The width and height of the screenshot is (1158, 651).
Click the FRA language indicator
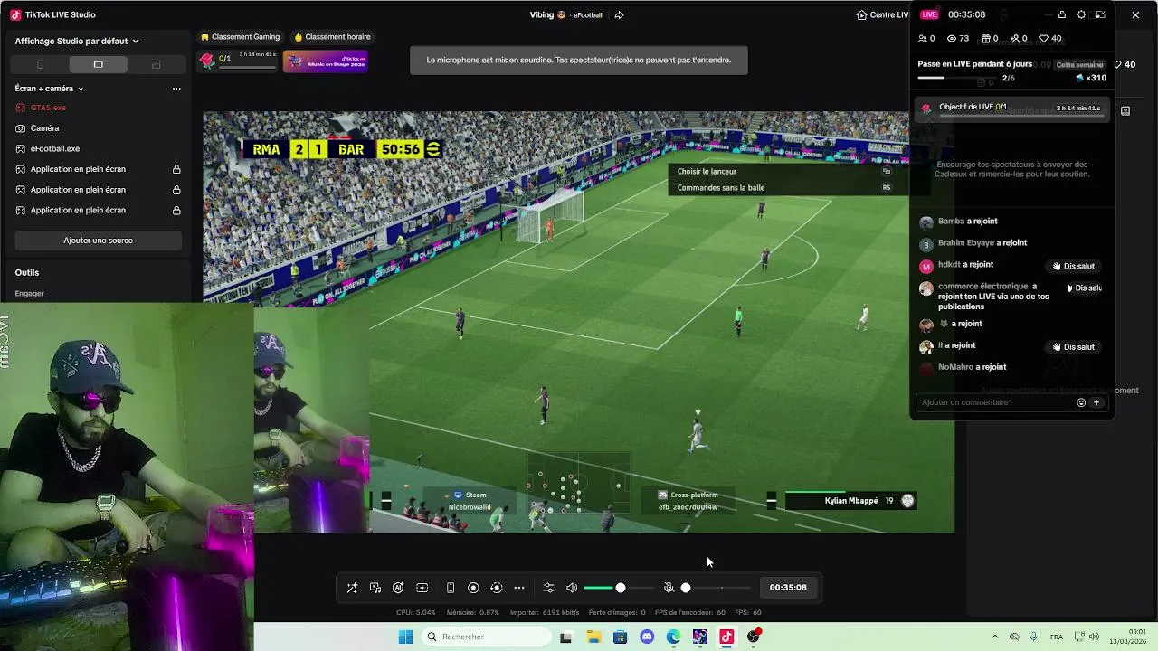click(x=1057, y=637)
